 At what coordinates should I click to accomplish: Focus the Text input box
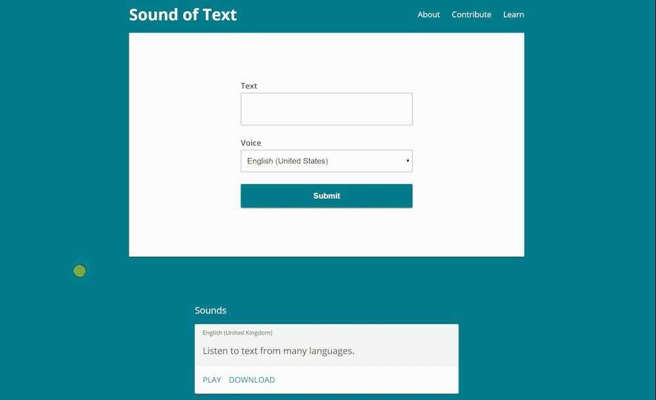click(x=326, y=109)
